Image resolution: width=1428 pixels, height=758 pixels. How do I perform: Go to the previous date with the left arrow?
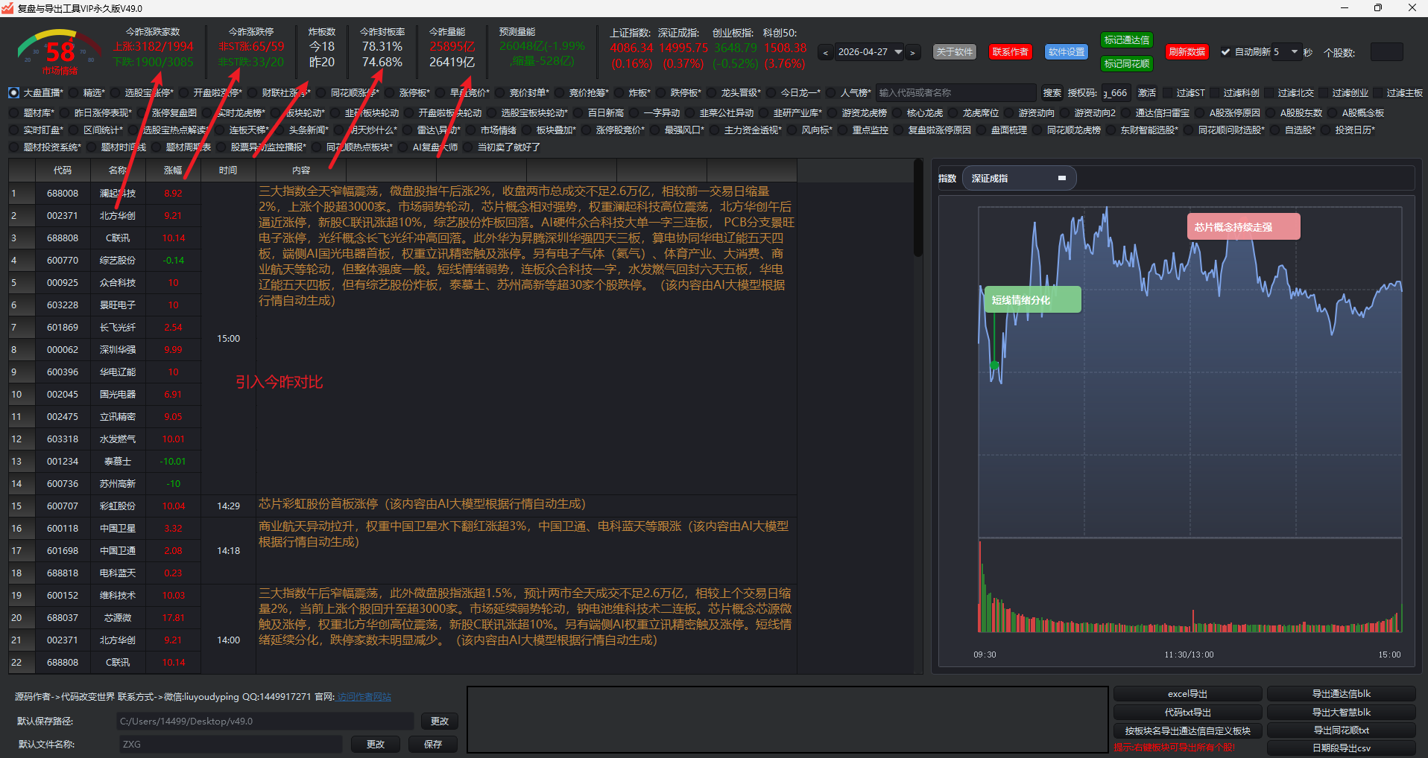tap(825, 53)
